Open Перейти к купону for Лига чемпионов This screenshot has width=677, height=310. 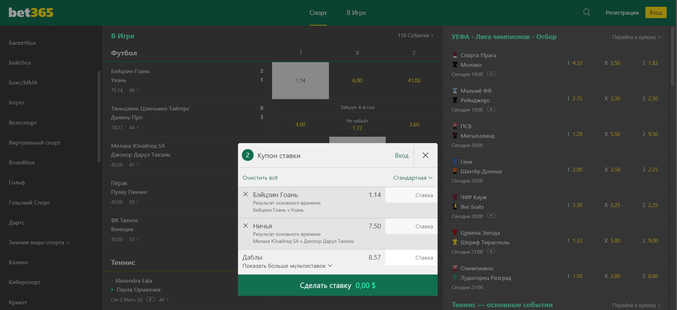pyautogui.click(x=636, y=37)
